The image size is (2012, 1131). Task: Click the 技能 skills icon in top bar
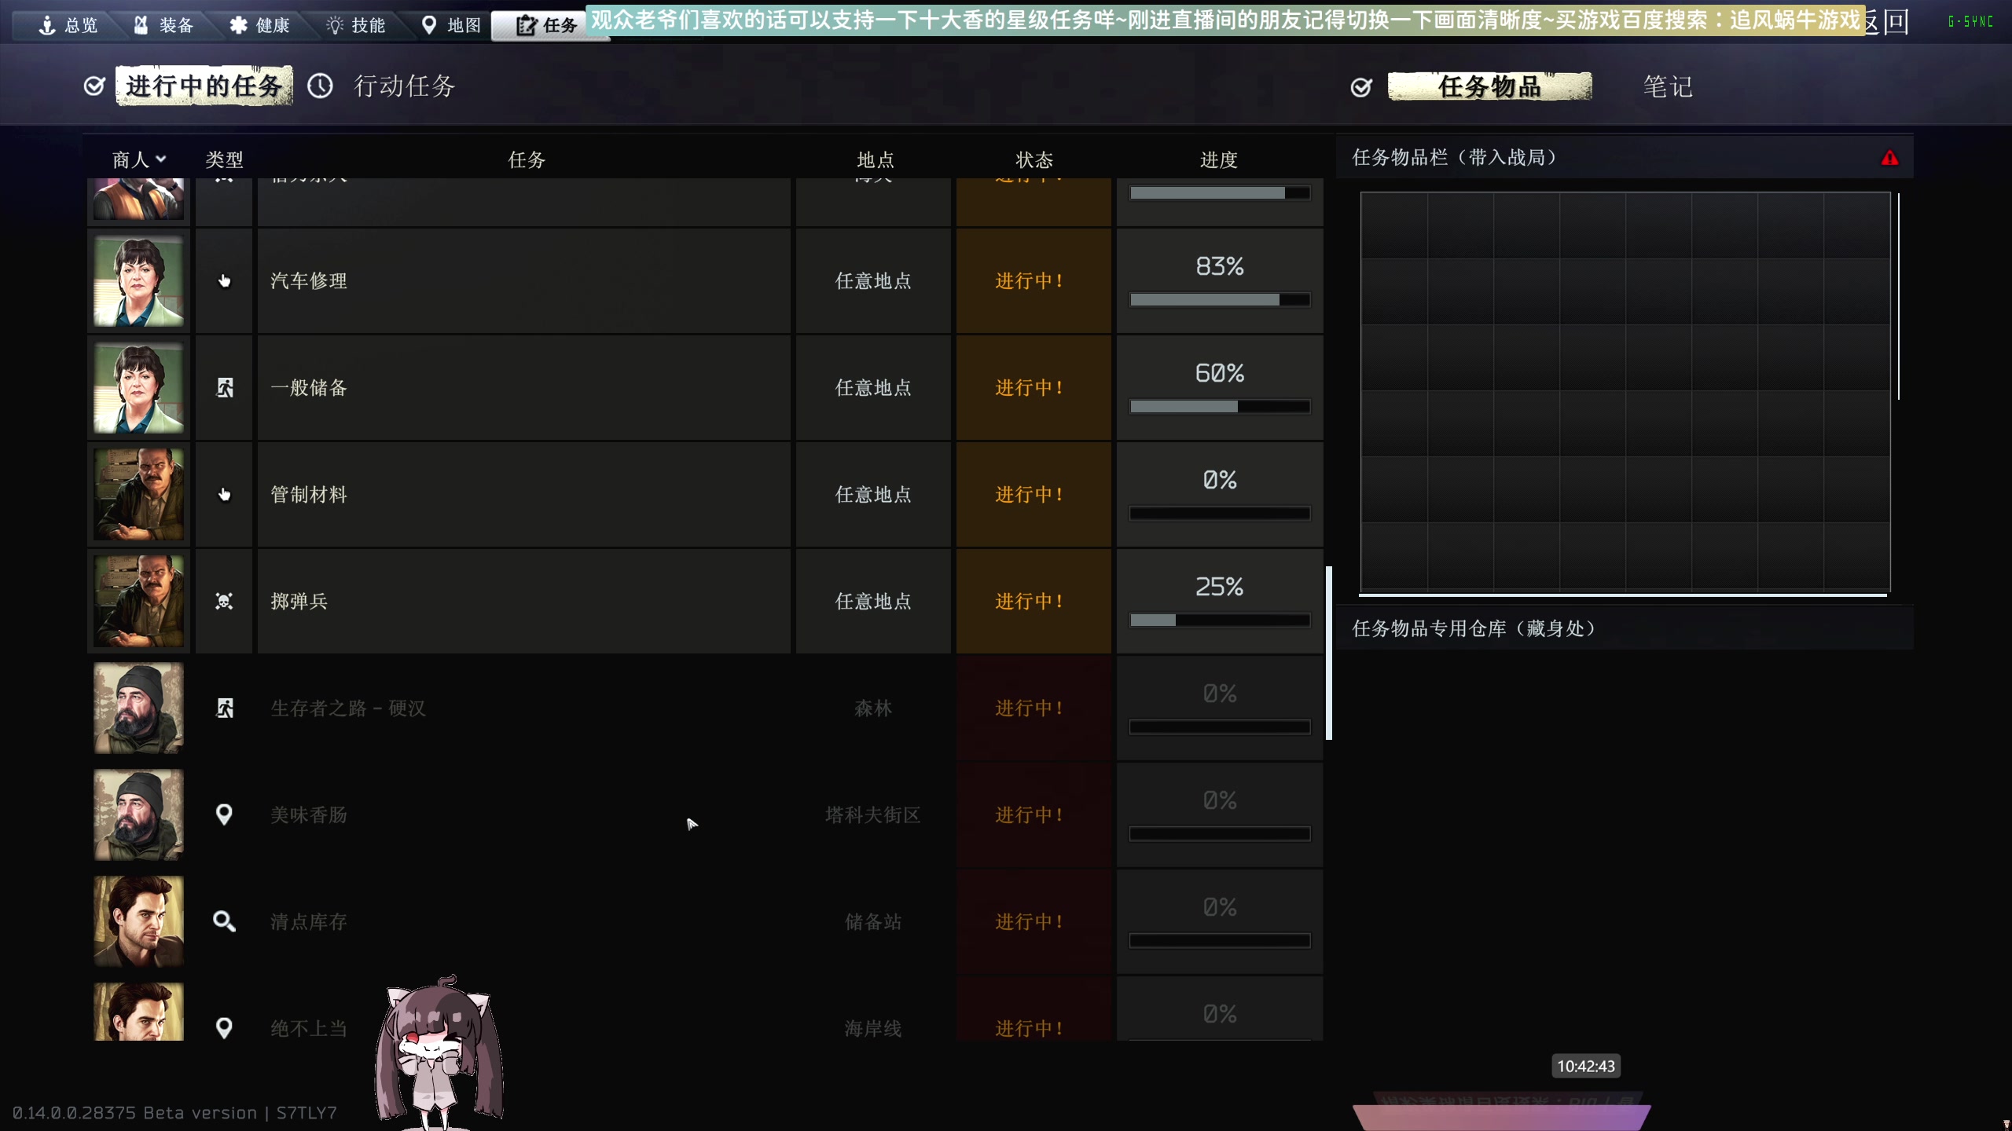(x=336, y=25)
